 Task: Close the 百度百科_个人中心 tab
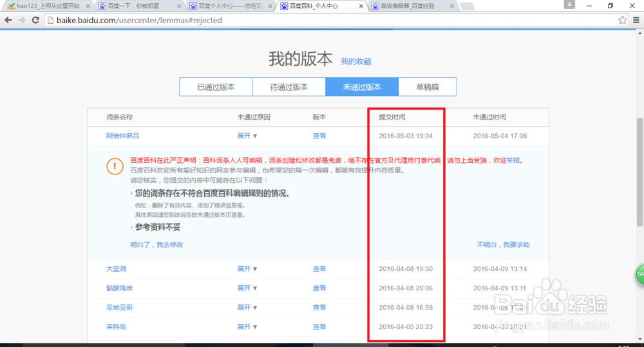tap(361, 6)
